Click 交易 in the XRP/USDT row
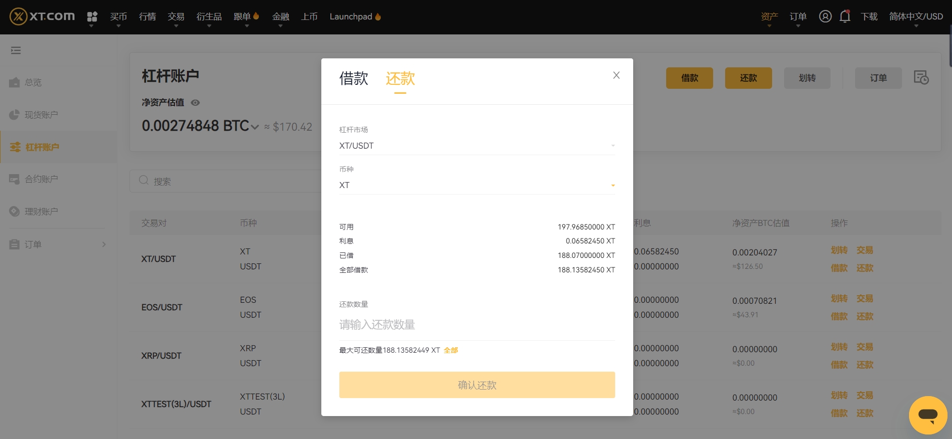This screenshot has width=952, height=439. coord(865,347)
